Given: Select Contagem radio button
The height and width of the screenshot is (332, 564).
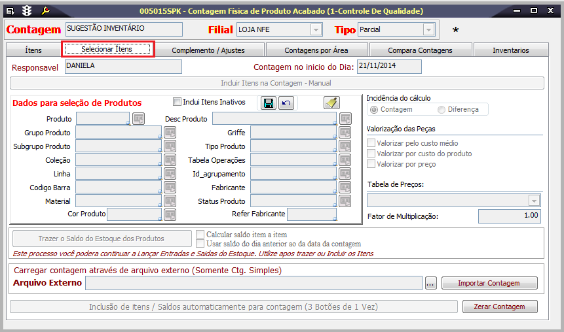Looking at the screenshot, I should (x=374, y=110).
